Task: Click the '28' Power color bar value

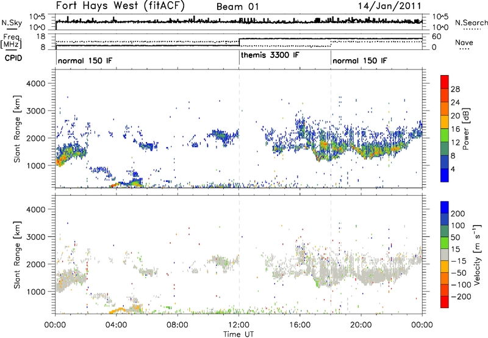Action: click(x=455, y=89)
